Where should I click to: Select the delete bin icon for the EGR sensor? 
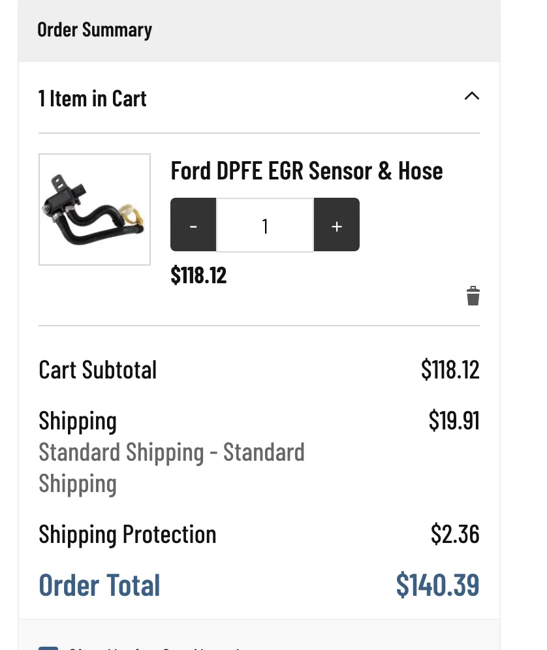pos(473,296)
